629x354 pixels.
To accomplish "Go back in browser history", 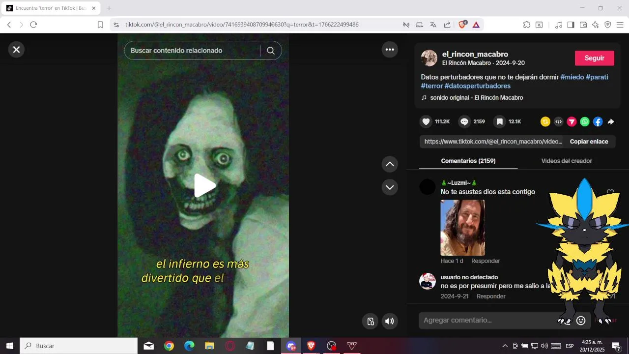I will tap(9, 25).
